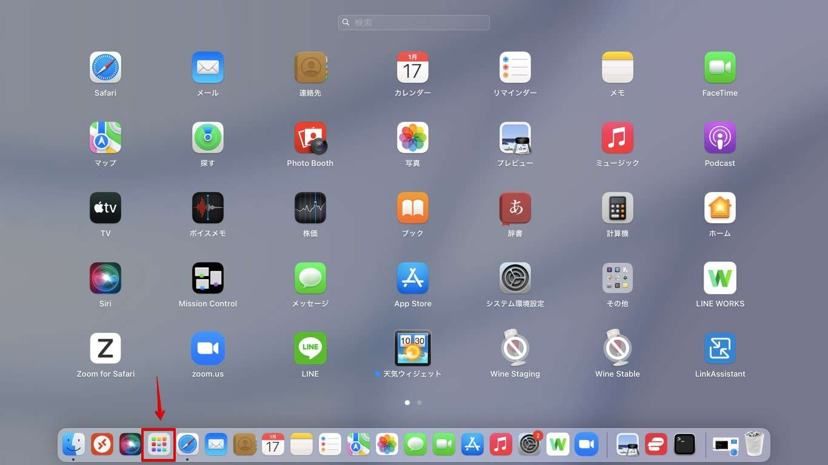Launch the 計算機 app
Screen dimensions: 828x465
[618, 208]
